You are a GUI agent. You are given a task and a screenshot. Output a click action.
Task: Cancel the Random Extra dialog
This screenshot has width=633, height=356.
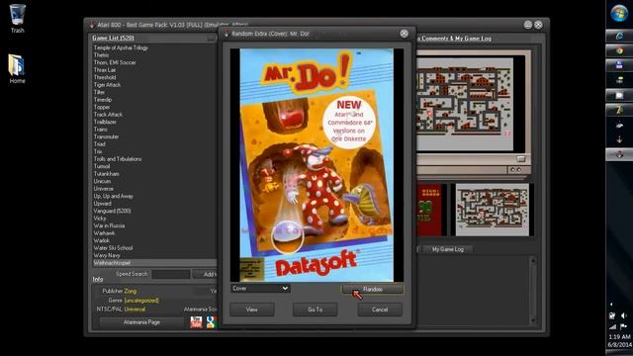[380, 310]
